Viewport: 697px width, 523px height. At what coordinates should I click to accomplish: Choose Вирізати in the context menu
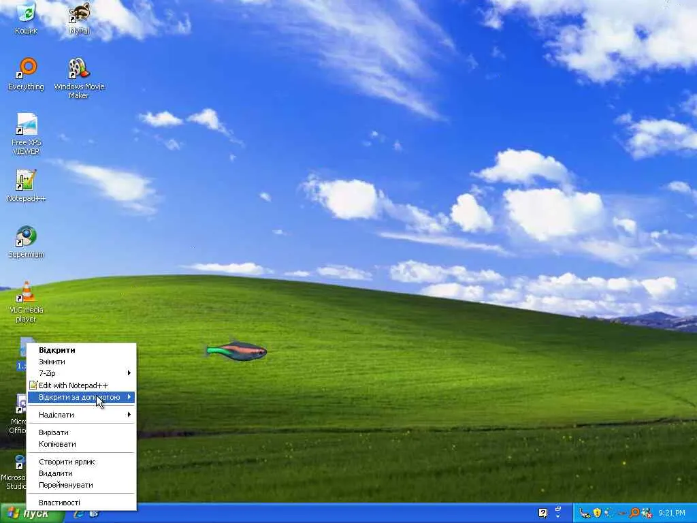82,432
